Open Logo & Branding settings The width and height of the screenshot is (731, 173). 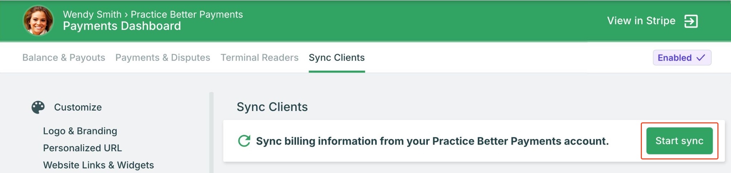80,131
